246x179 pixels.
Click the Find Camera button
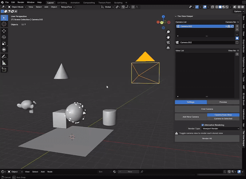tap(207, 109)
